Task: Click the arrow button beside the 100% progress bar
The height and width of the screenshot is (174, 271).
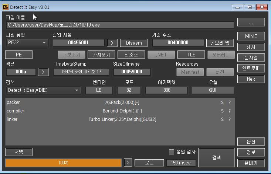Action: [128, 163]
